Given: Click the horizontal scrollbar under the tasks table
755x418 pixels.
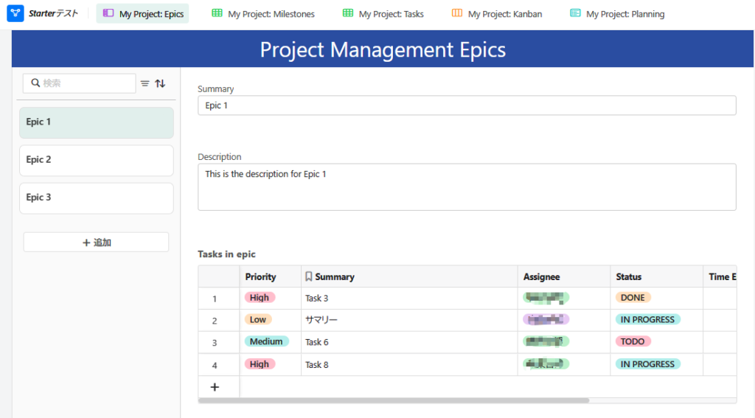Looking at the screenshot, I should [394, 400].
